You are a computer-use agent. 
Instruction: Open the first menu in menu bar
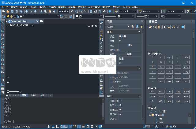coord(5,7)
